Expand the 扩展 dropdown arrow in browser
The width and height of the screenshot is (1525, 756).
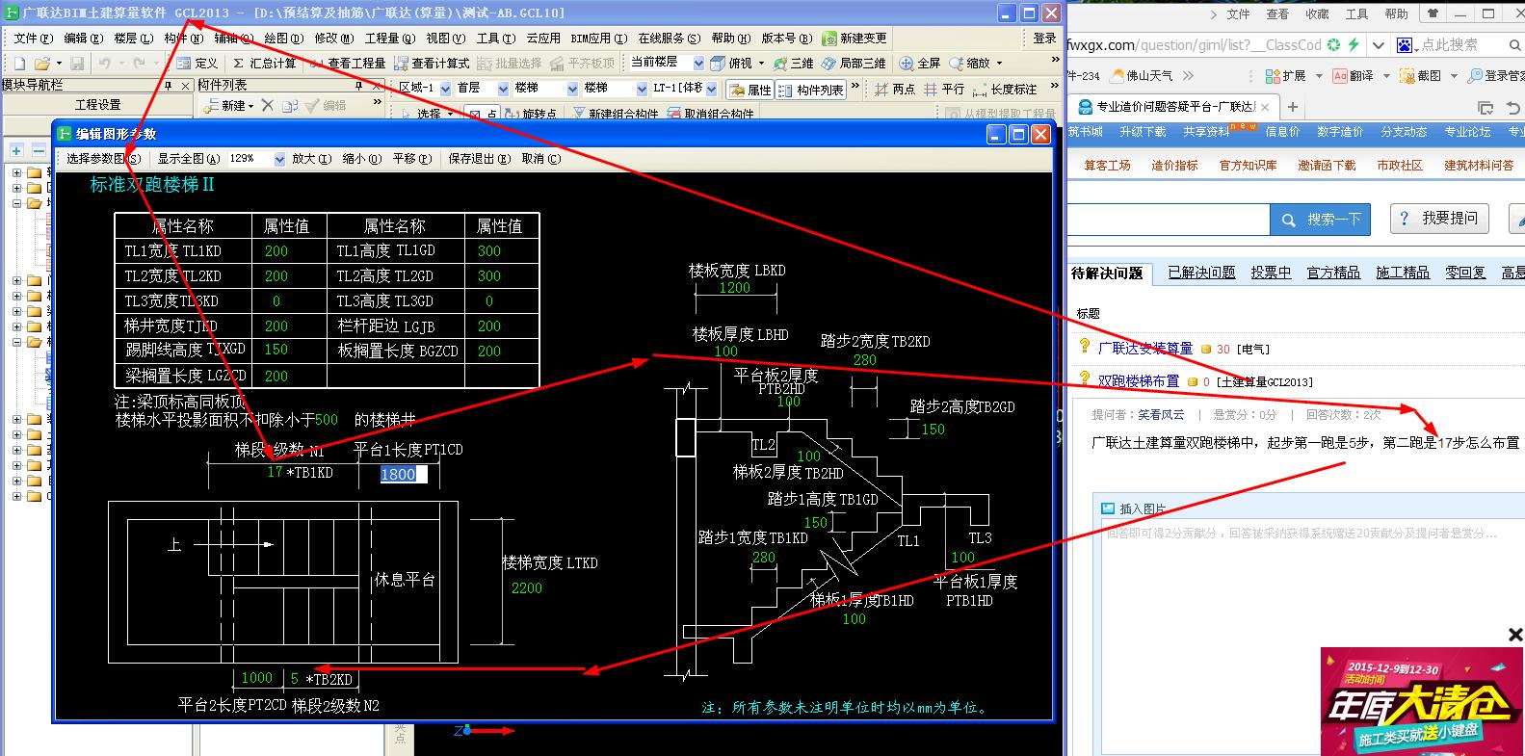(x=1317, y=75)
